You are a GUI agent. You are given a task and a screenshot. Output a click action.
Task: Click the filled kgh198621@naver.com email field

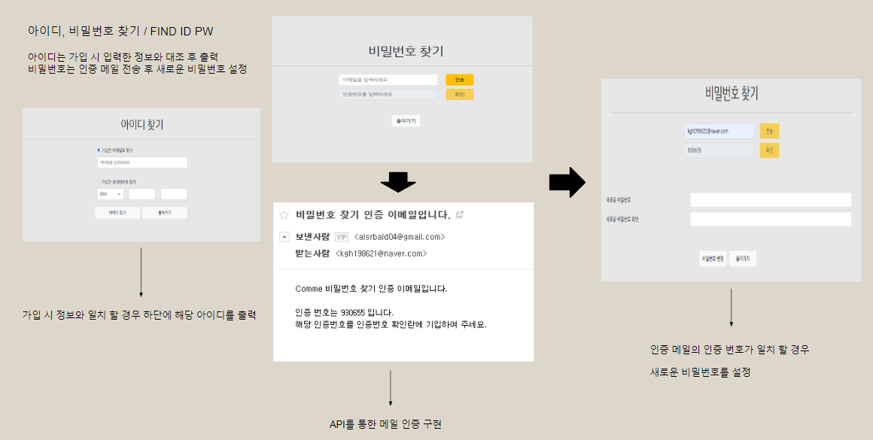point(719,132)
